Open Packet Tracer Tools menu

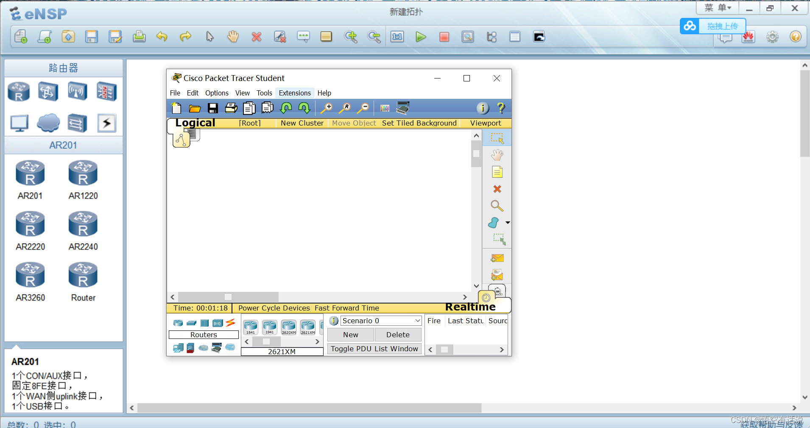click(264, 93)
